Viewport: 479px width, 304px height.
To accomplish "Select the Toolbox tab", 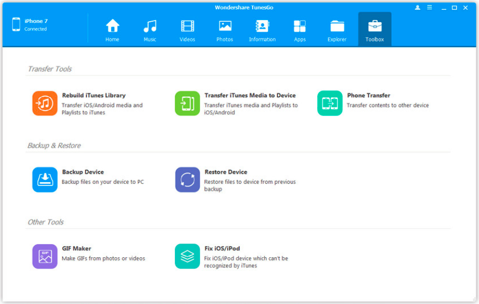I will tap(374, 29).
